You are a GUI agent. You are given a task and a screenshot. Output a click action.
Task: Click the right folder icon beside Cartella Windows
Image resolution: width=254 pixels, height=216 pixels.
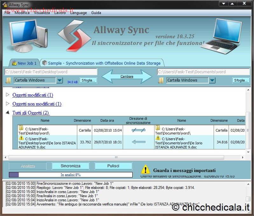tap(161, 80)
